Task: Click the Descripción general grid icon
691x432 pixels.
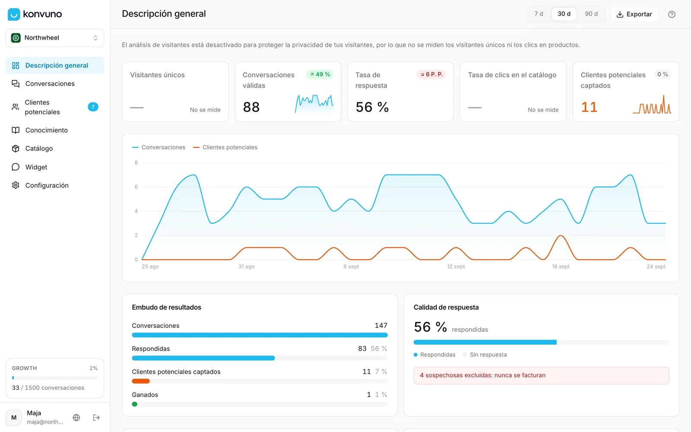Action: pos(16,66)
